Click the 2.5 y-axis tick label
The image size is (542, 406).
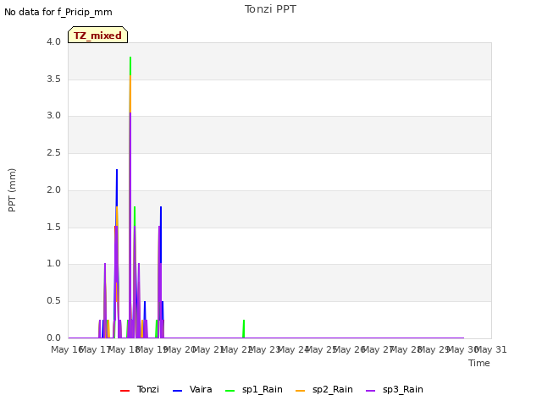[x=53, y=152]
